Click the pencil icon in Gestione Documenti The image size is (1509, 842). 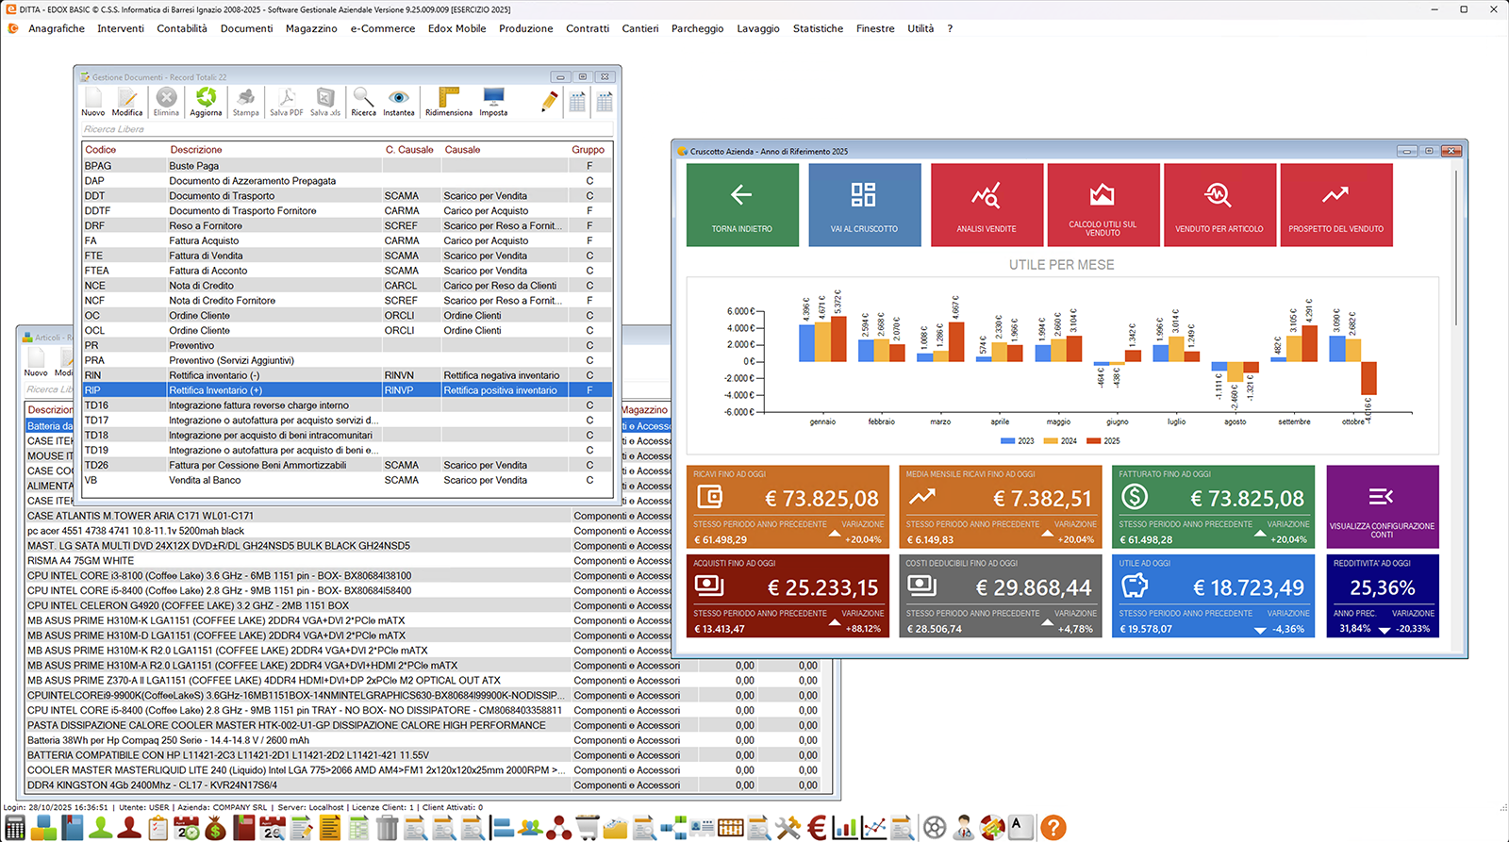pyautogui.click(x=549, y=101)
